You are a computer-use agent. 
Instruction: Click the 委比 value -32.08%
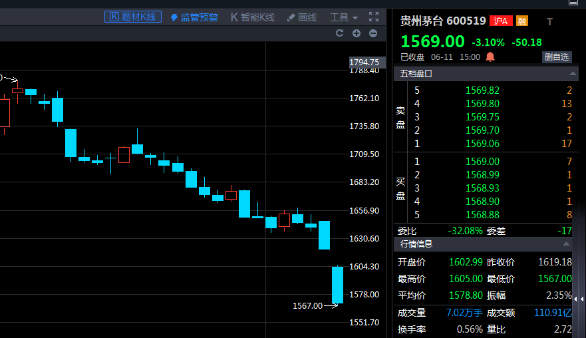click(x=466, y=231)
